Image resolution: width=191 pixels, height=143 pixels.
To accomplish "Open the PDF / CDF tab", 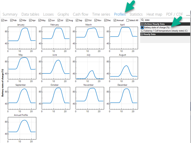I will (x=174, y=14).
